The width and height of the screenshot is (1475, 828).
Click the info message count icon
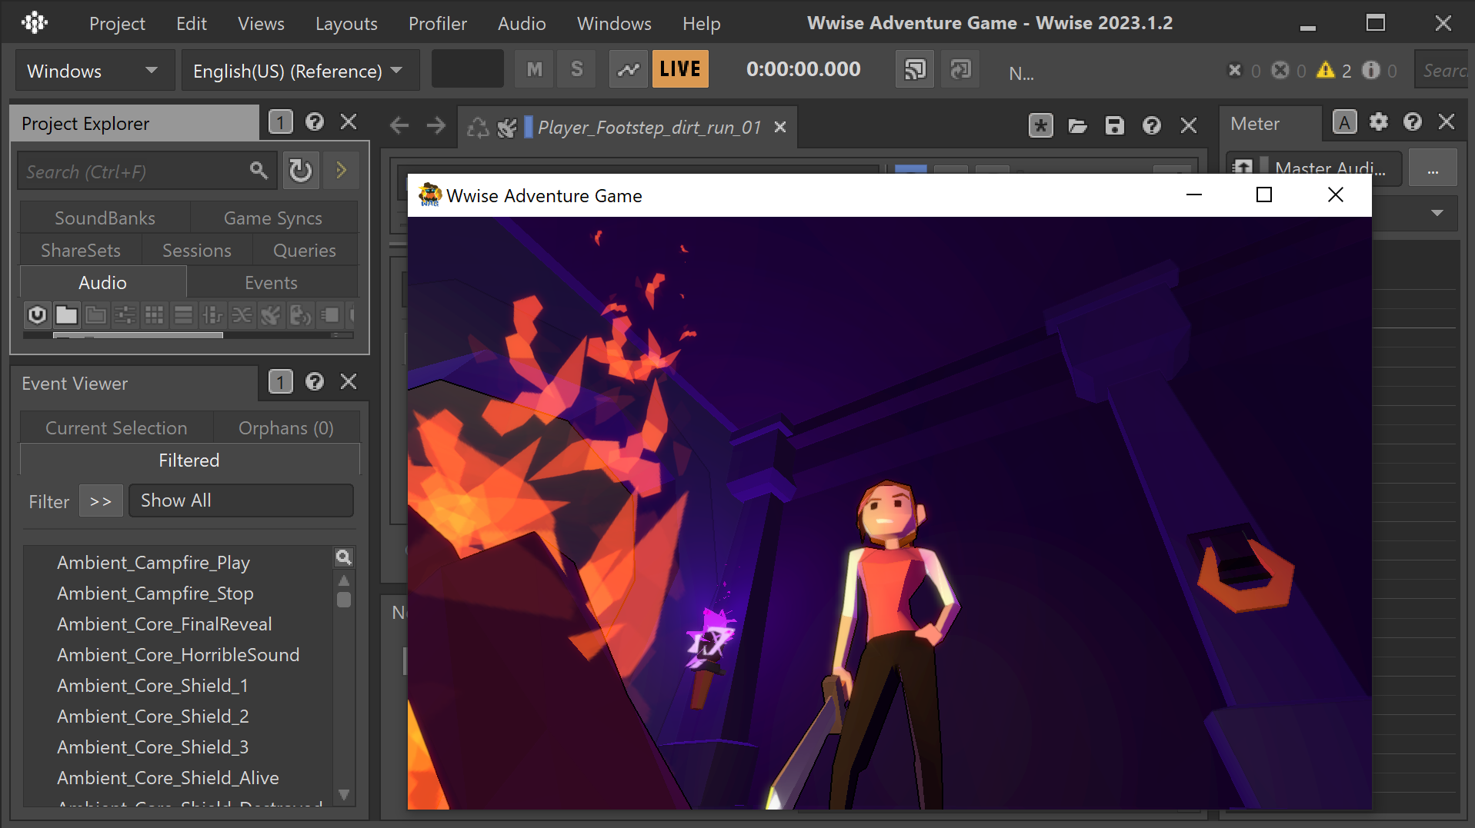coord(1370,71)
